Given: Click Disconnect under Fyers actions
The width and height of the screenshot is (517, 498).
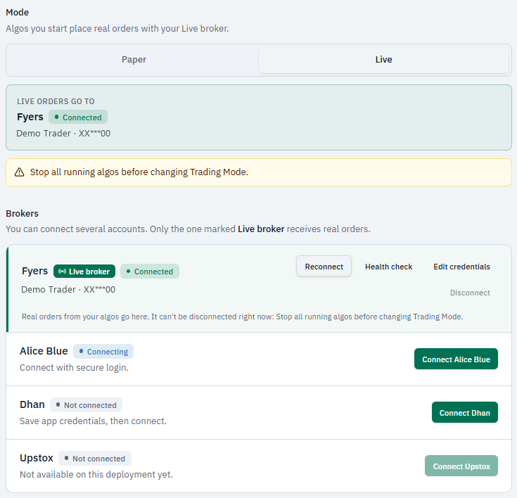Looking at the screenshot, I should [x=470, y=293].
